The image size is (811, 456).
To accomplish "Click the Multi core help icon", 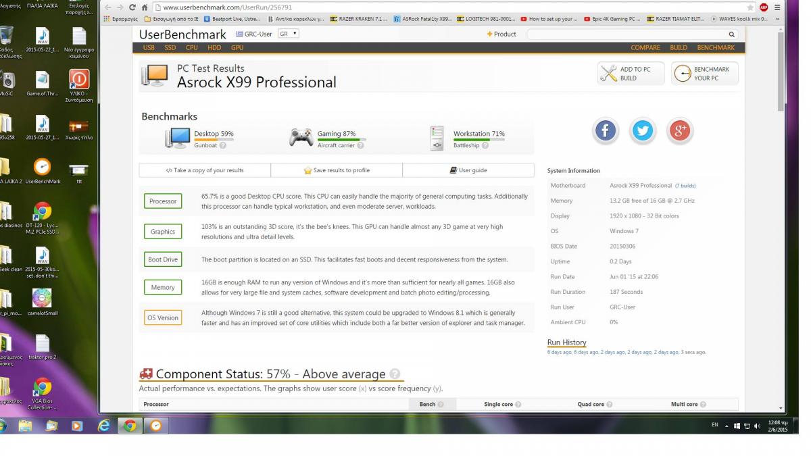I will (703, 404).
